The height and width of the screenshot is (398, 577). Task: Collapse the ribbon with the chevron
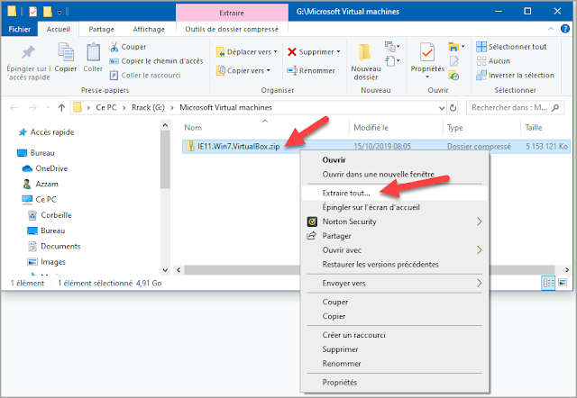[x=551, y=29]
